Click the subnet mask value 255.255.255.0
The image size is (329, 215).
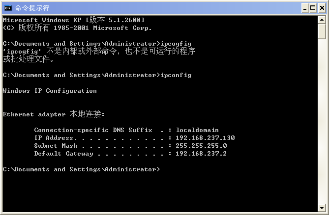coord(201,146)
